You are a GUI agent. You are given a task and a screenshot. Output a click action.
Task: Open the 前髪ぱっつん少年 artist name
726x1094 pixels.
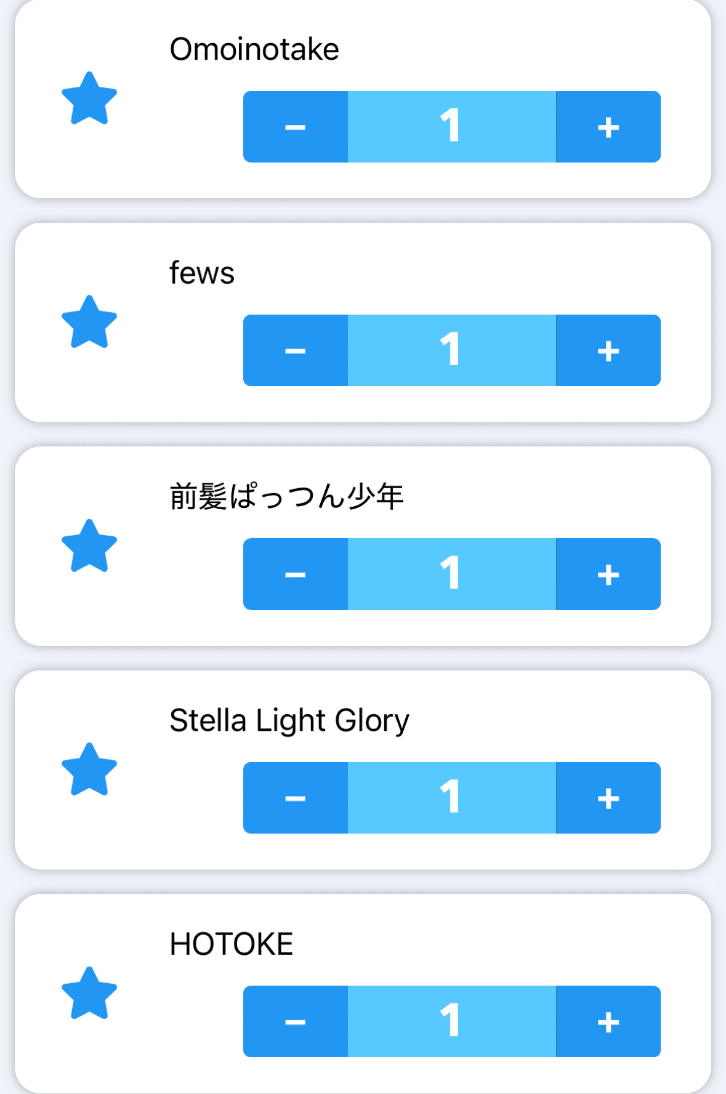(286, 496)
